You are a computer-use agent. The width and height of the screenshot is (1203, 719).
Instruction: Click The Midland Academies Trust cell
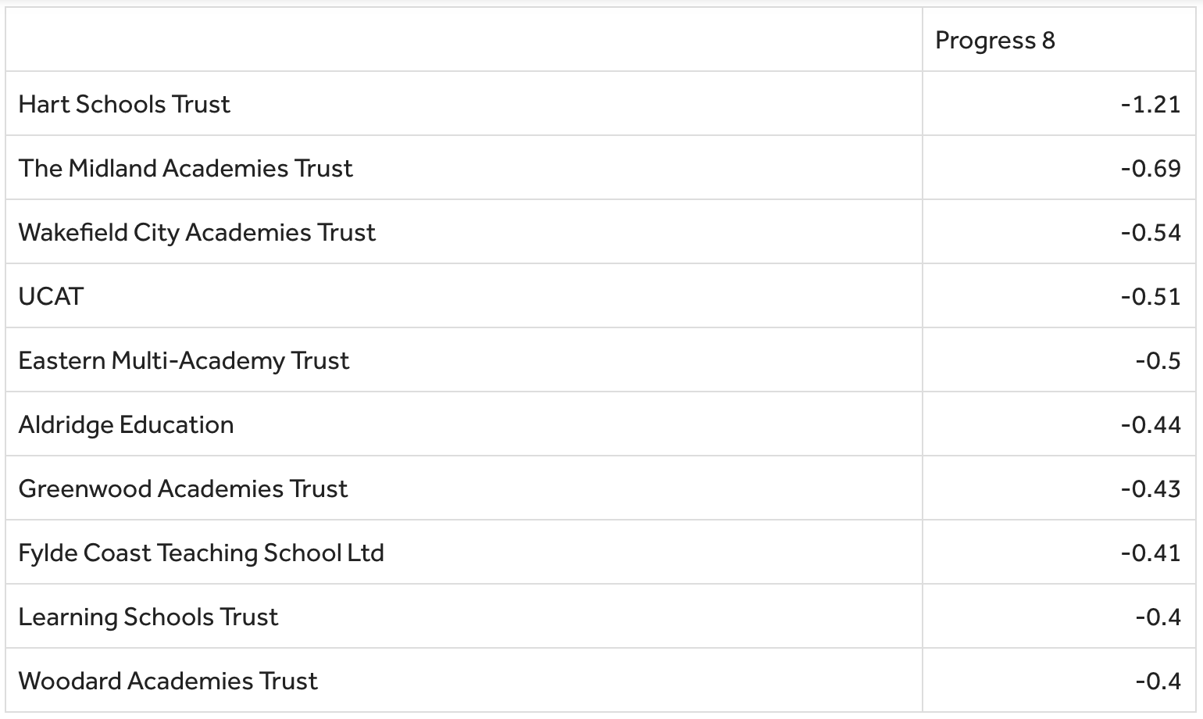pos(185,168)
